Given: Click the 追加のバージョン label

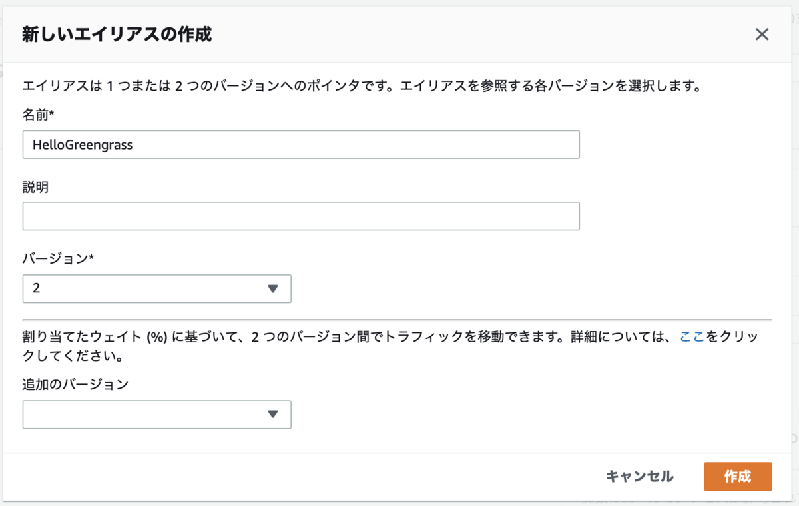Looking at the screenshot, I should (x=75, y=384).
